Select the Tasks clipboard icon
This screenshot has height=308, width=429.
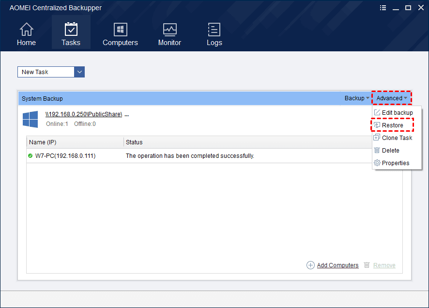(71, 29)
